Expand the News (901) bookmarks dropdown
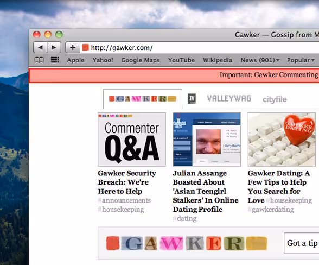Screen dimensions: 319x265 tap(260, 60)
